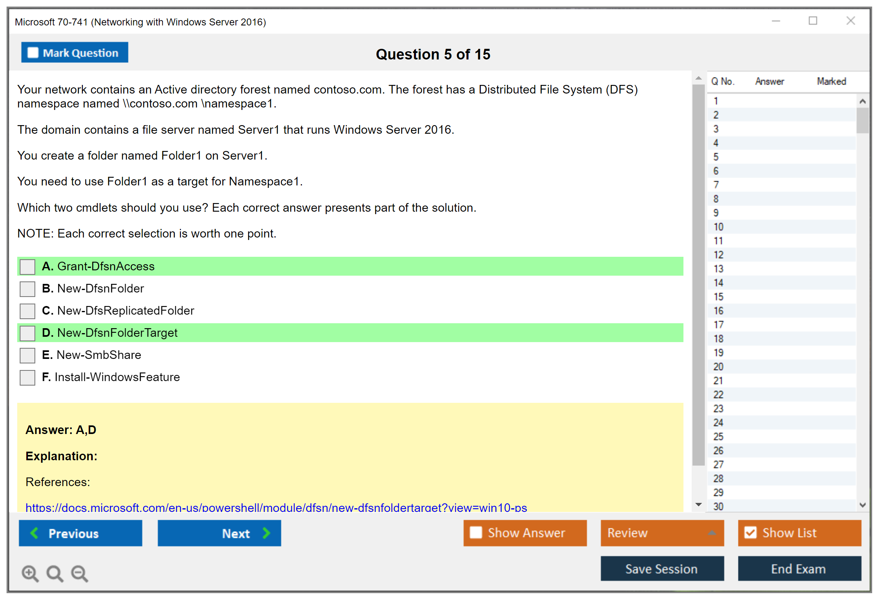Click the End Exam button
This screenshot has width=882, height=603.
[799, 569]
